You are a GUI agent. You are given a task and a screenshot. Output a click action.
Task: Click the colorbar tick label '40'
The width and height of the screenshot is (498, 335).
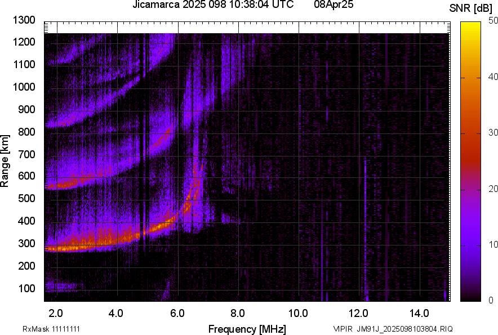point(493,77)
